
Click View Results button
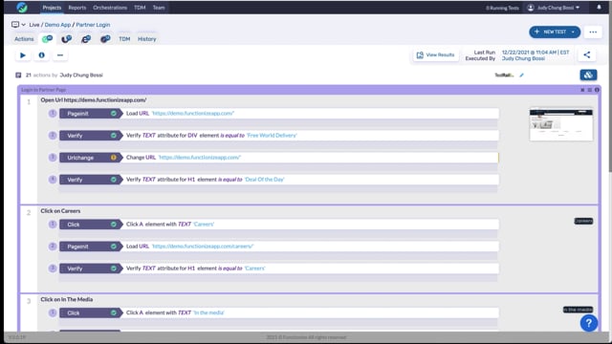[x=436, y=55]
